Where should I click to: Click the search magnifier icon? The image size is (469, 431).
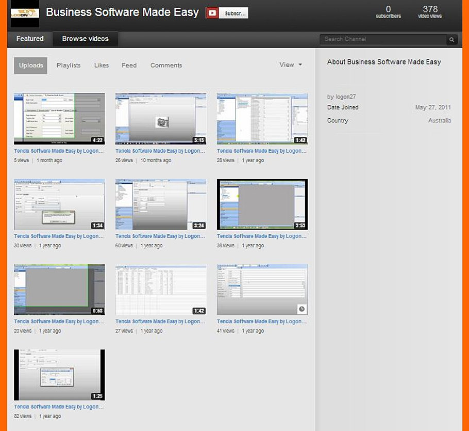click(x=451, y=39)
